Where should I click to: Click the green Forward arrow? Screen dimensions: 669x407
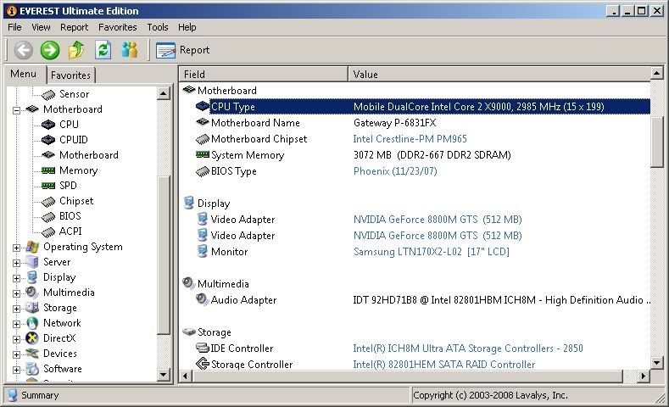pos(50,50)
